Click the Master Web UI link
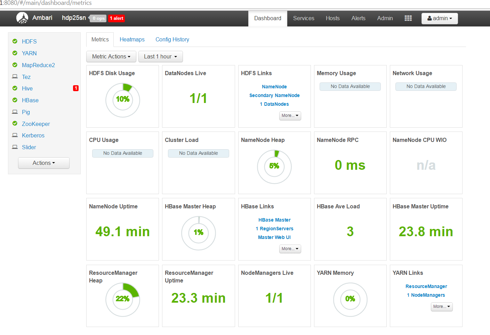The width and height of the screenshot is (490, 335). pos(274,237)
